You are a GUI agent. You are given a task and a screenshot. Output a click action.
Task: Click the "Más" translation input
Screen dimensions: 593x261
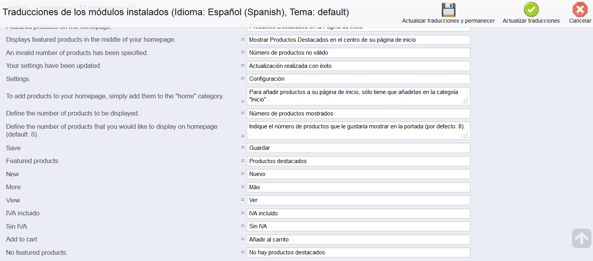point(358,187)
